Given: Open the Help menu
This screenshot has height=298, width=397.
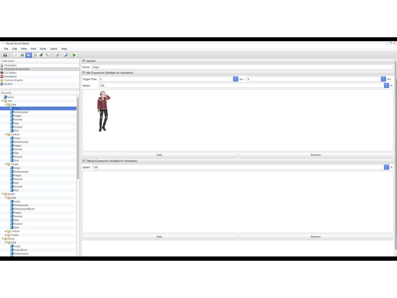Looking at the screenshot, I should 64,49.
